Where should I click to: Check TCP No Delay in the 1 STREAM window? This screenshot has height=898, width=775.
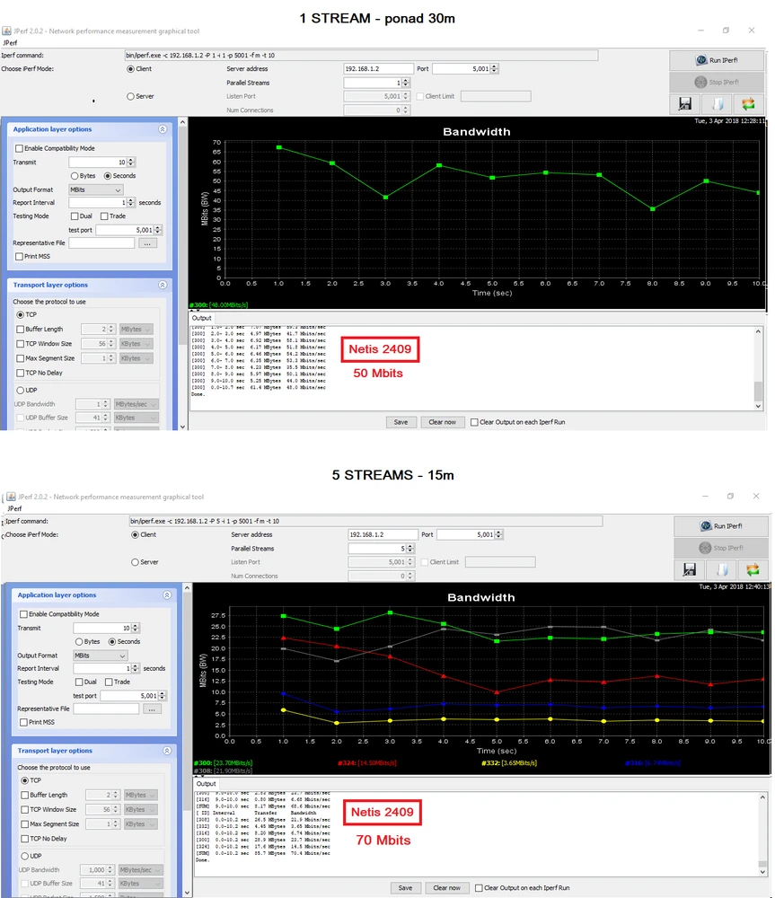[20, 373]
